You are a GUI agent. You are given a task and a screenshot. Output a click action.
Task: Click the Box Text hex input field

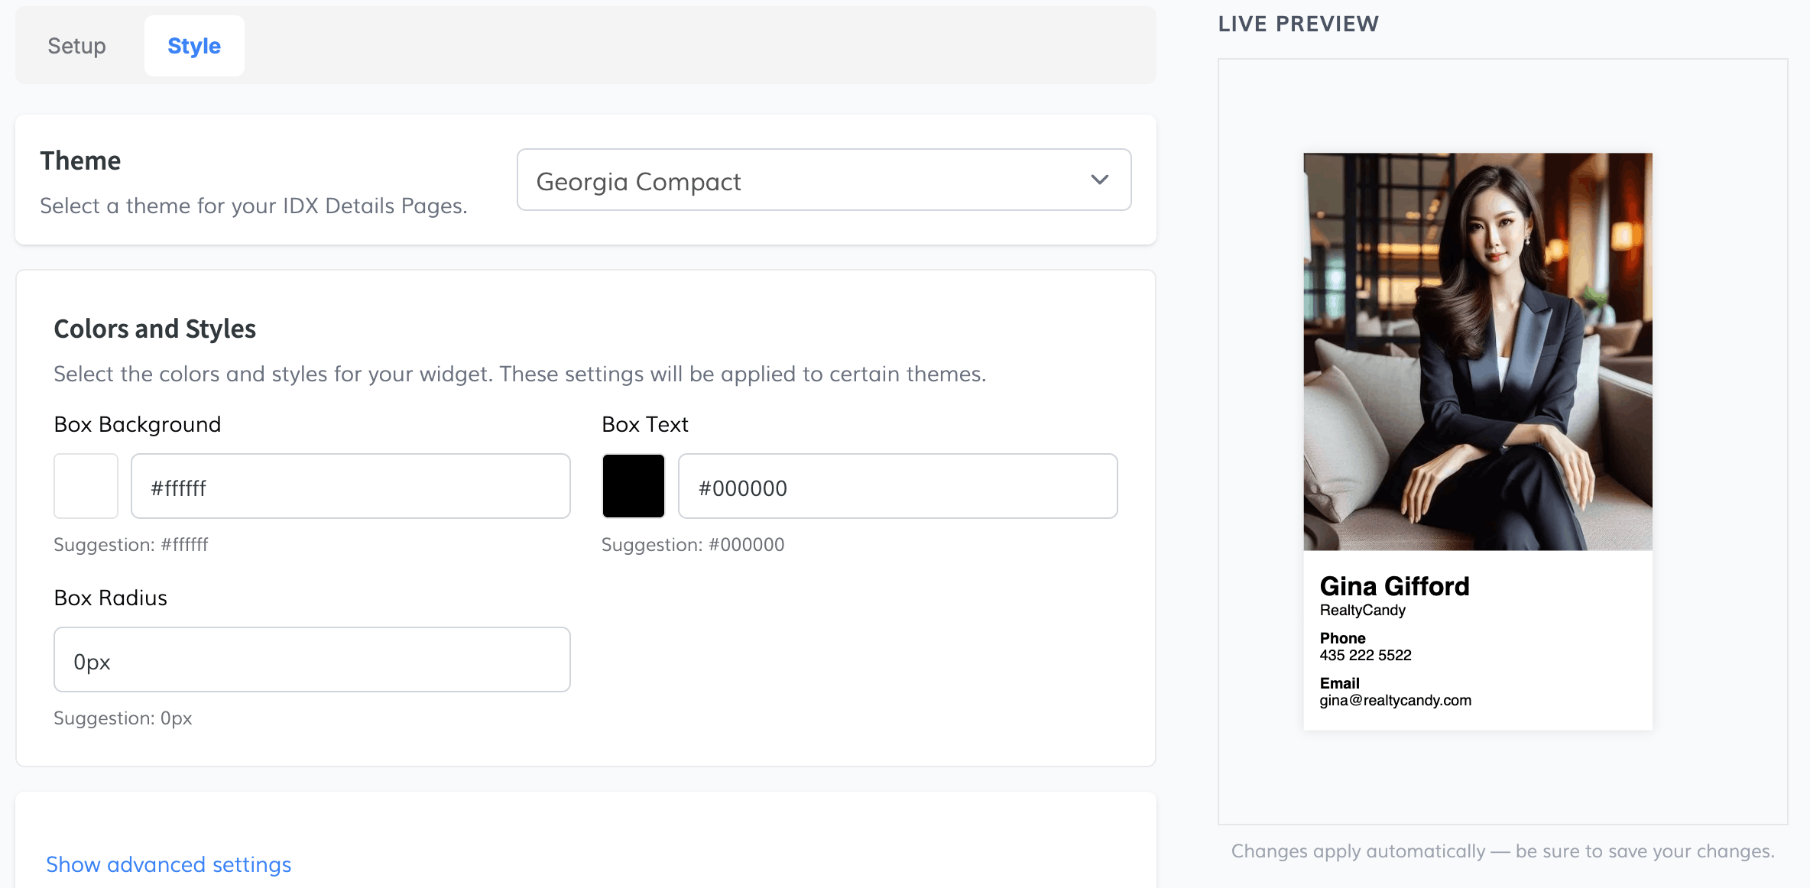pyautogui.click(x=898, y=486)
